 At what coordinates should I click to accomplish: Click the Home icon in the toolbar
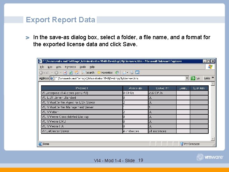pos(77,73)
